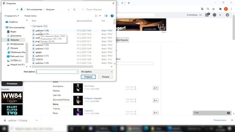Click the zoom magnifier icon in address bar
Viewport: 235px width, 132px height.
[208, 9]
